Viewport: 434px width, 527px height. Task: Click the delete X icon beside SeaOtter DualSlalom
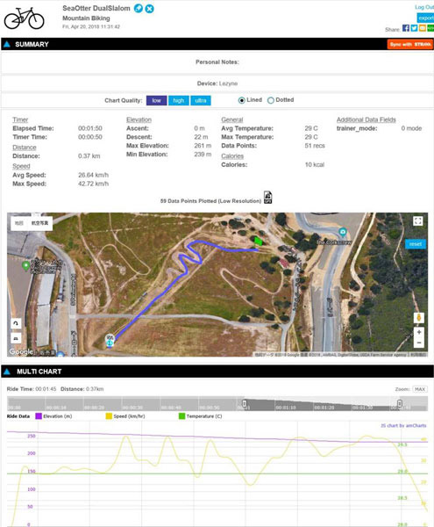click(x=150, y=9)
